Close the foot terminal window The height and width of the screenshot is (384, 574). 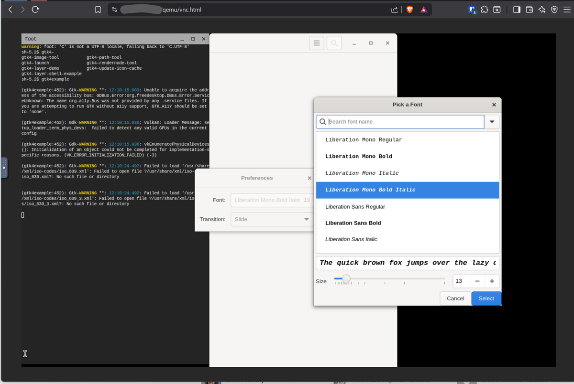point(204,39)
